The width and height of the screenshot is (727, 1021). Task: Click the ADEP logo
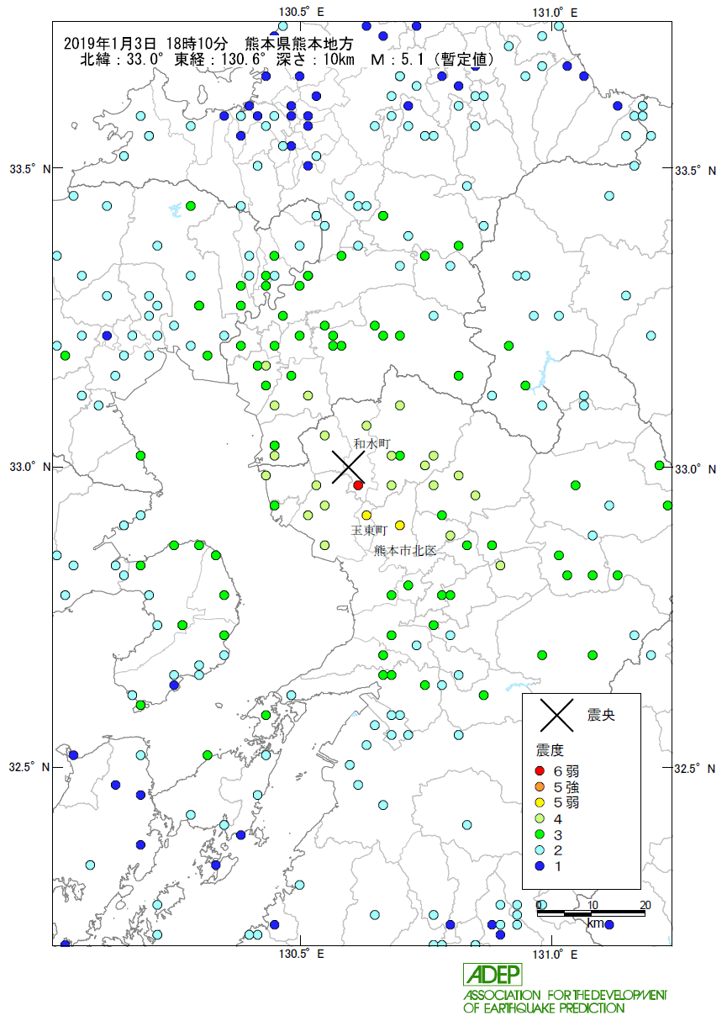pyautogui.click(x=493, y=975)
